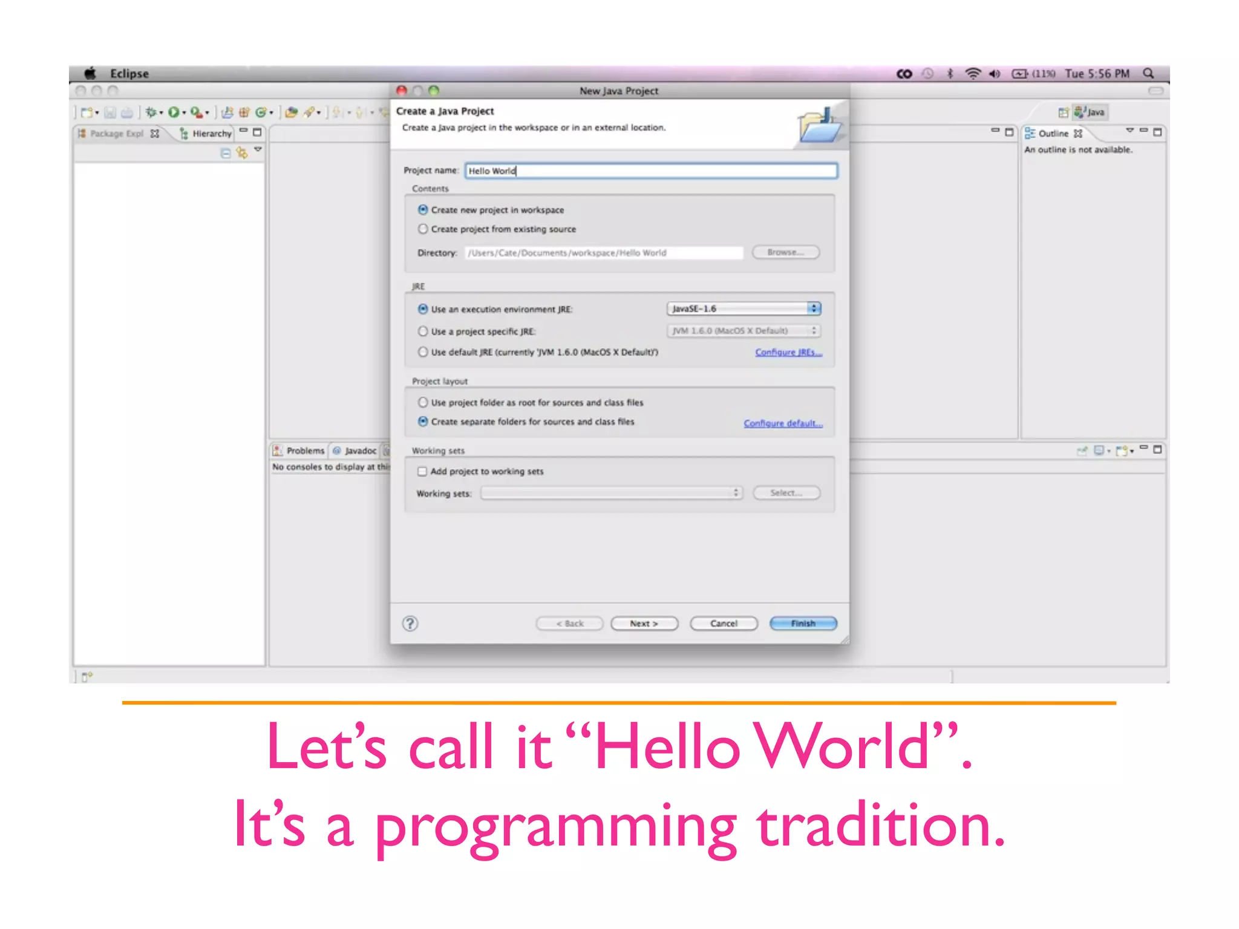Click the Debug bug icon in toolbar
Screen dimensions: 1239x929
coord(151,112)
